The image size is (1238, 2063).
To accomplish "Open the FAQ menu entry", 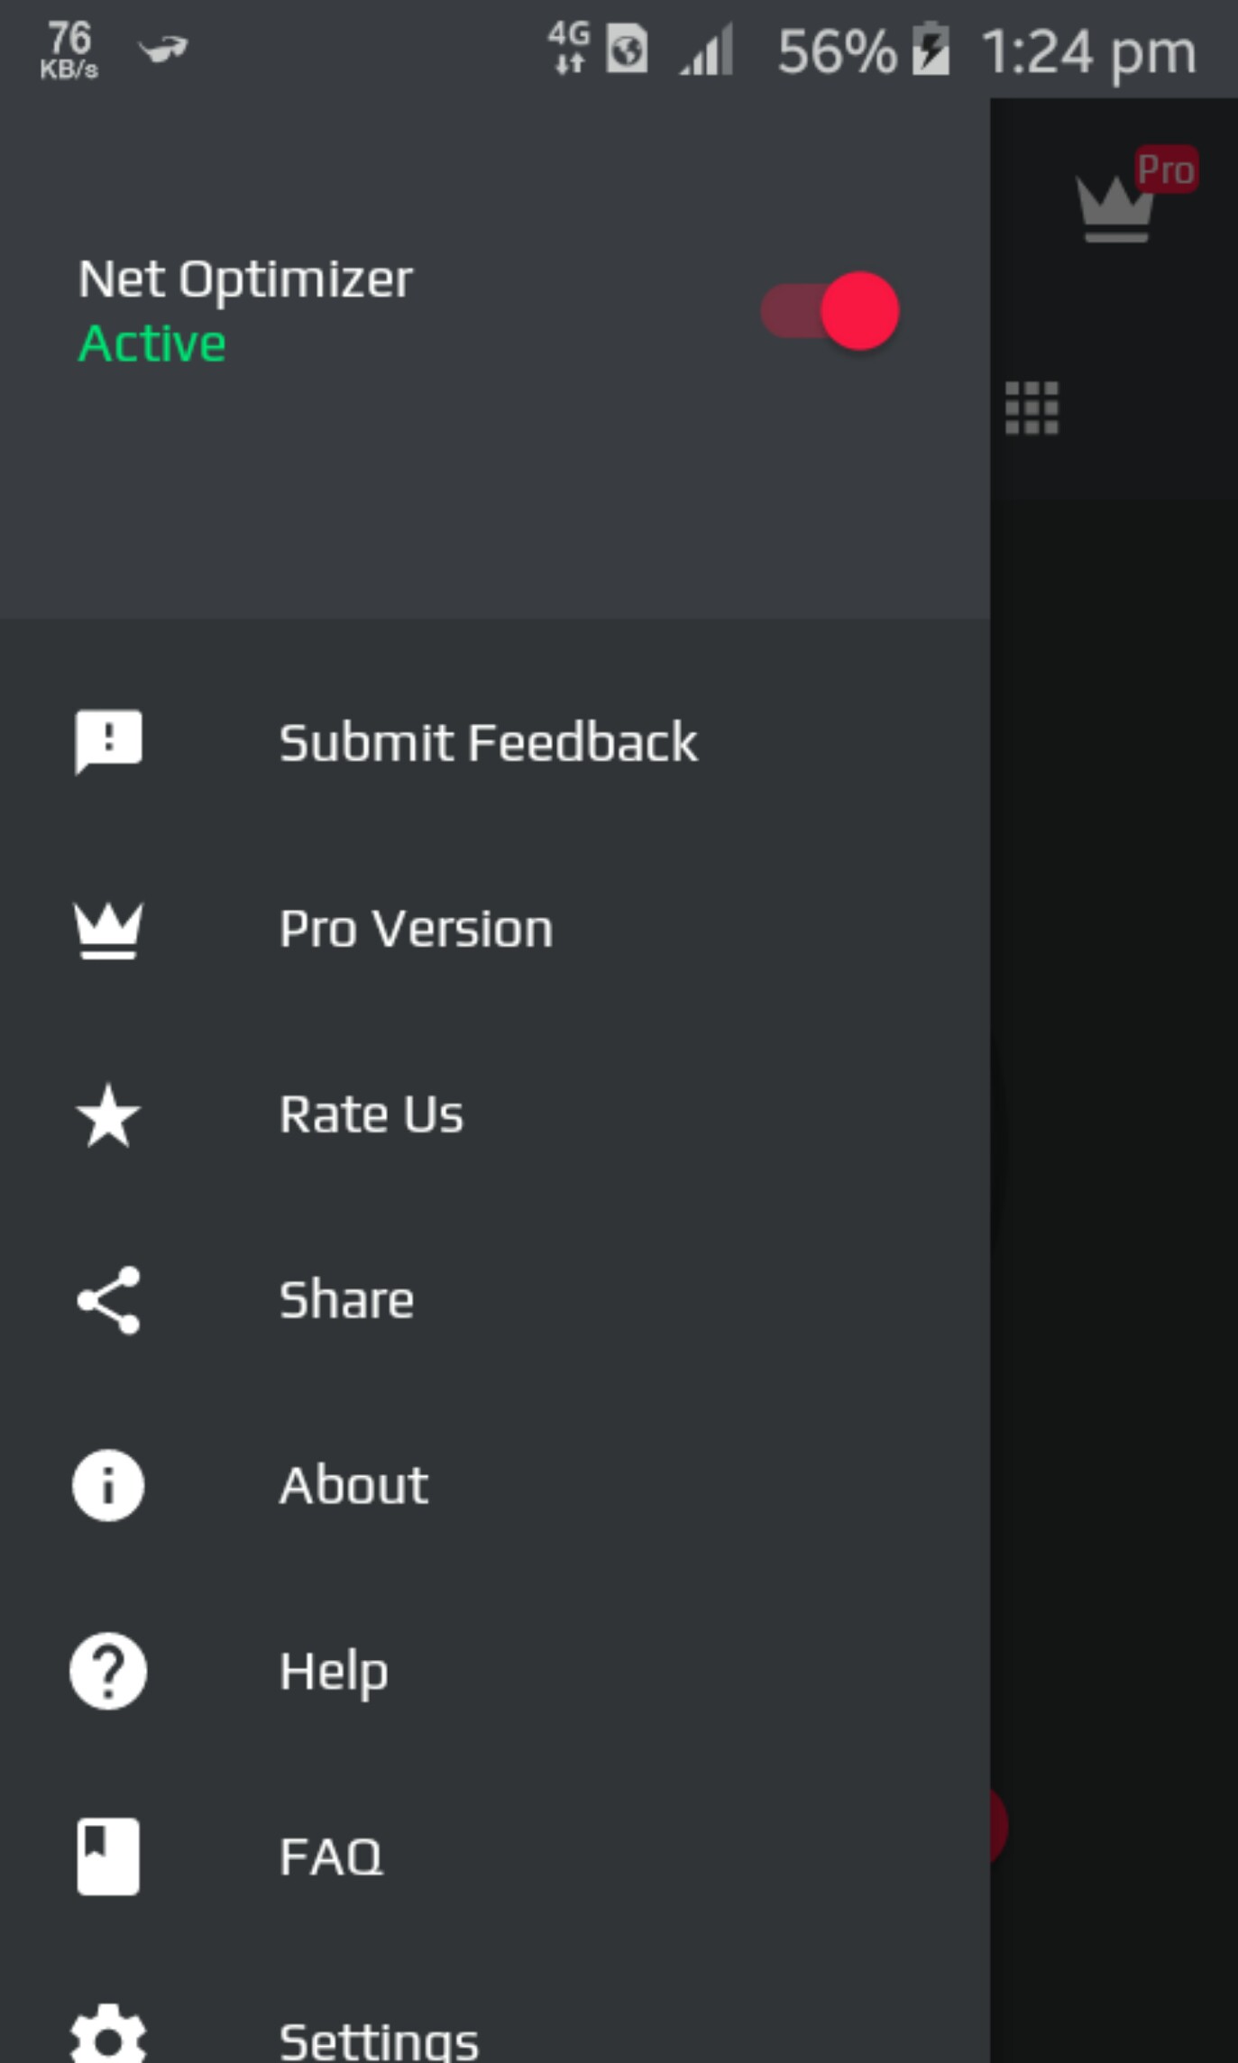I will point(331,1857).
